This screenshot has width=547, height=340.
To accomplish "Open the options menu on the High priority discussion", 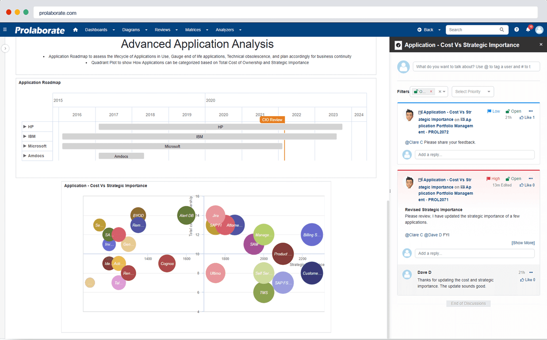I will click(x=531, y=179).
